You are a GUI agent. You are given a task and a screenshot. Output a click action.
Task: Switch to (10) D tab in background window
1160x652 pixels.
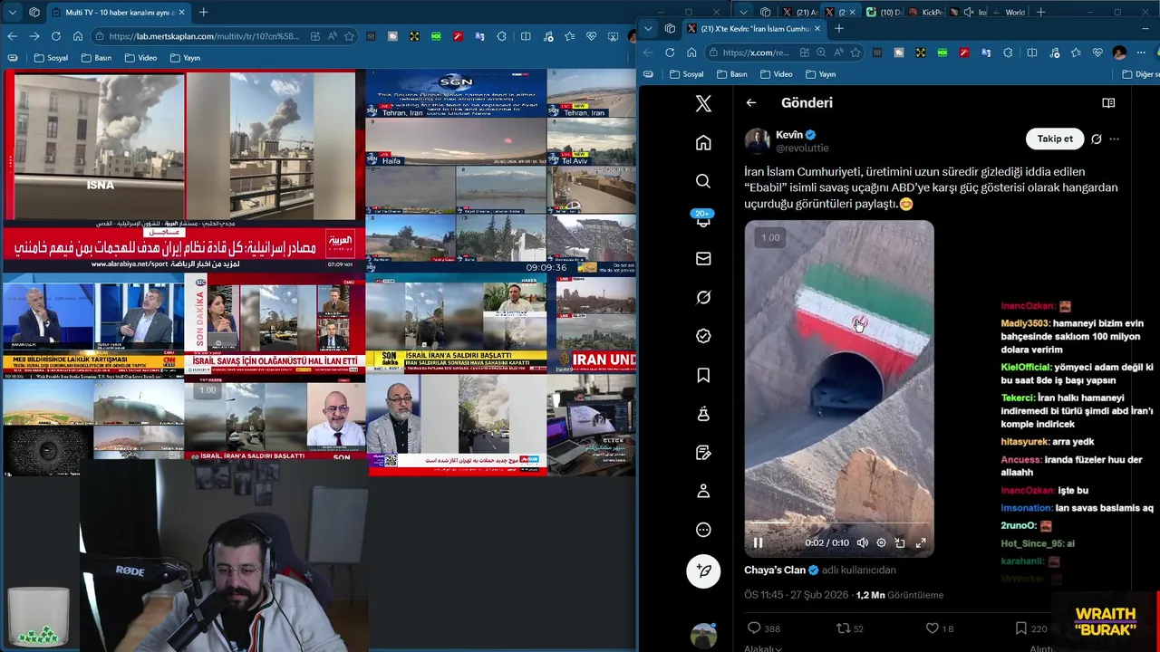(x=883, y=12)
